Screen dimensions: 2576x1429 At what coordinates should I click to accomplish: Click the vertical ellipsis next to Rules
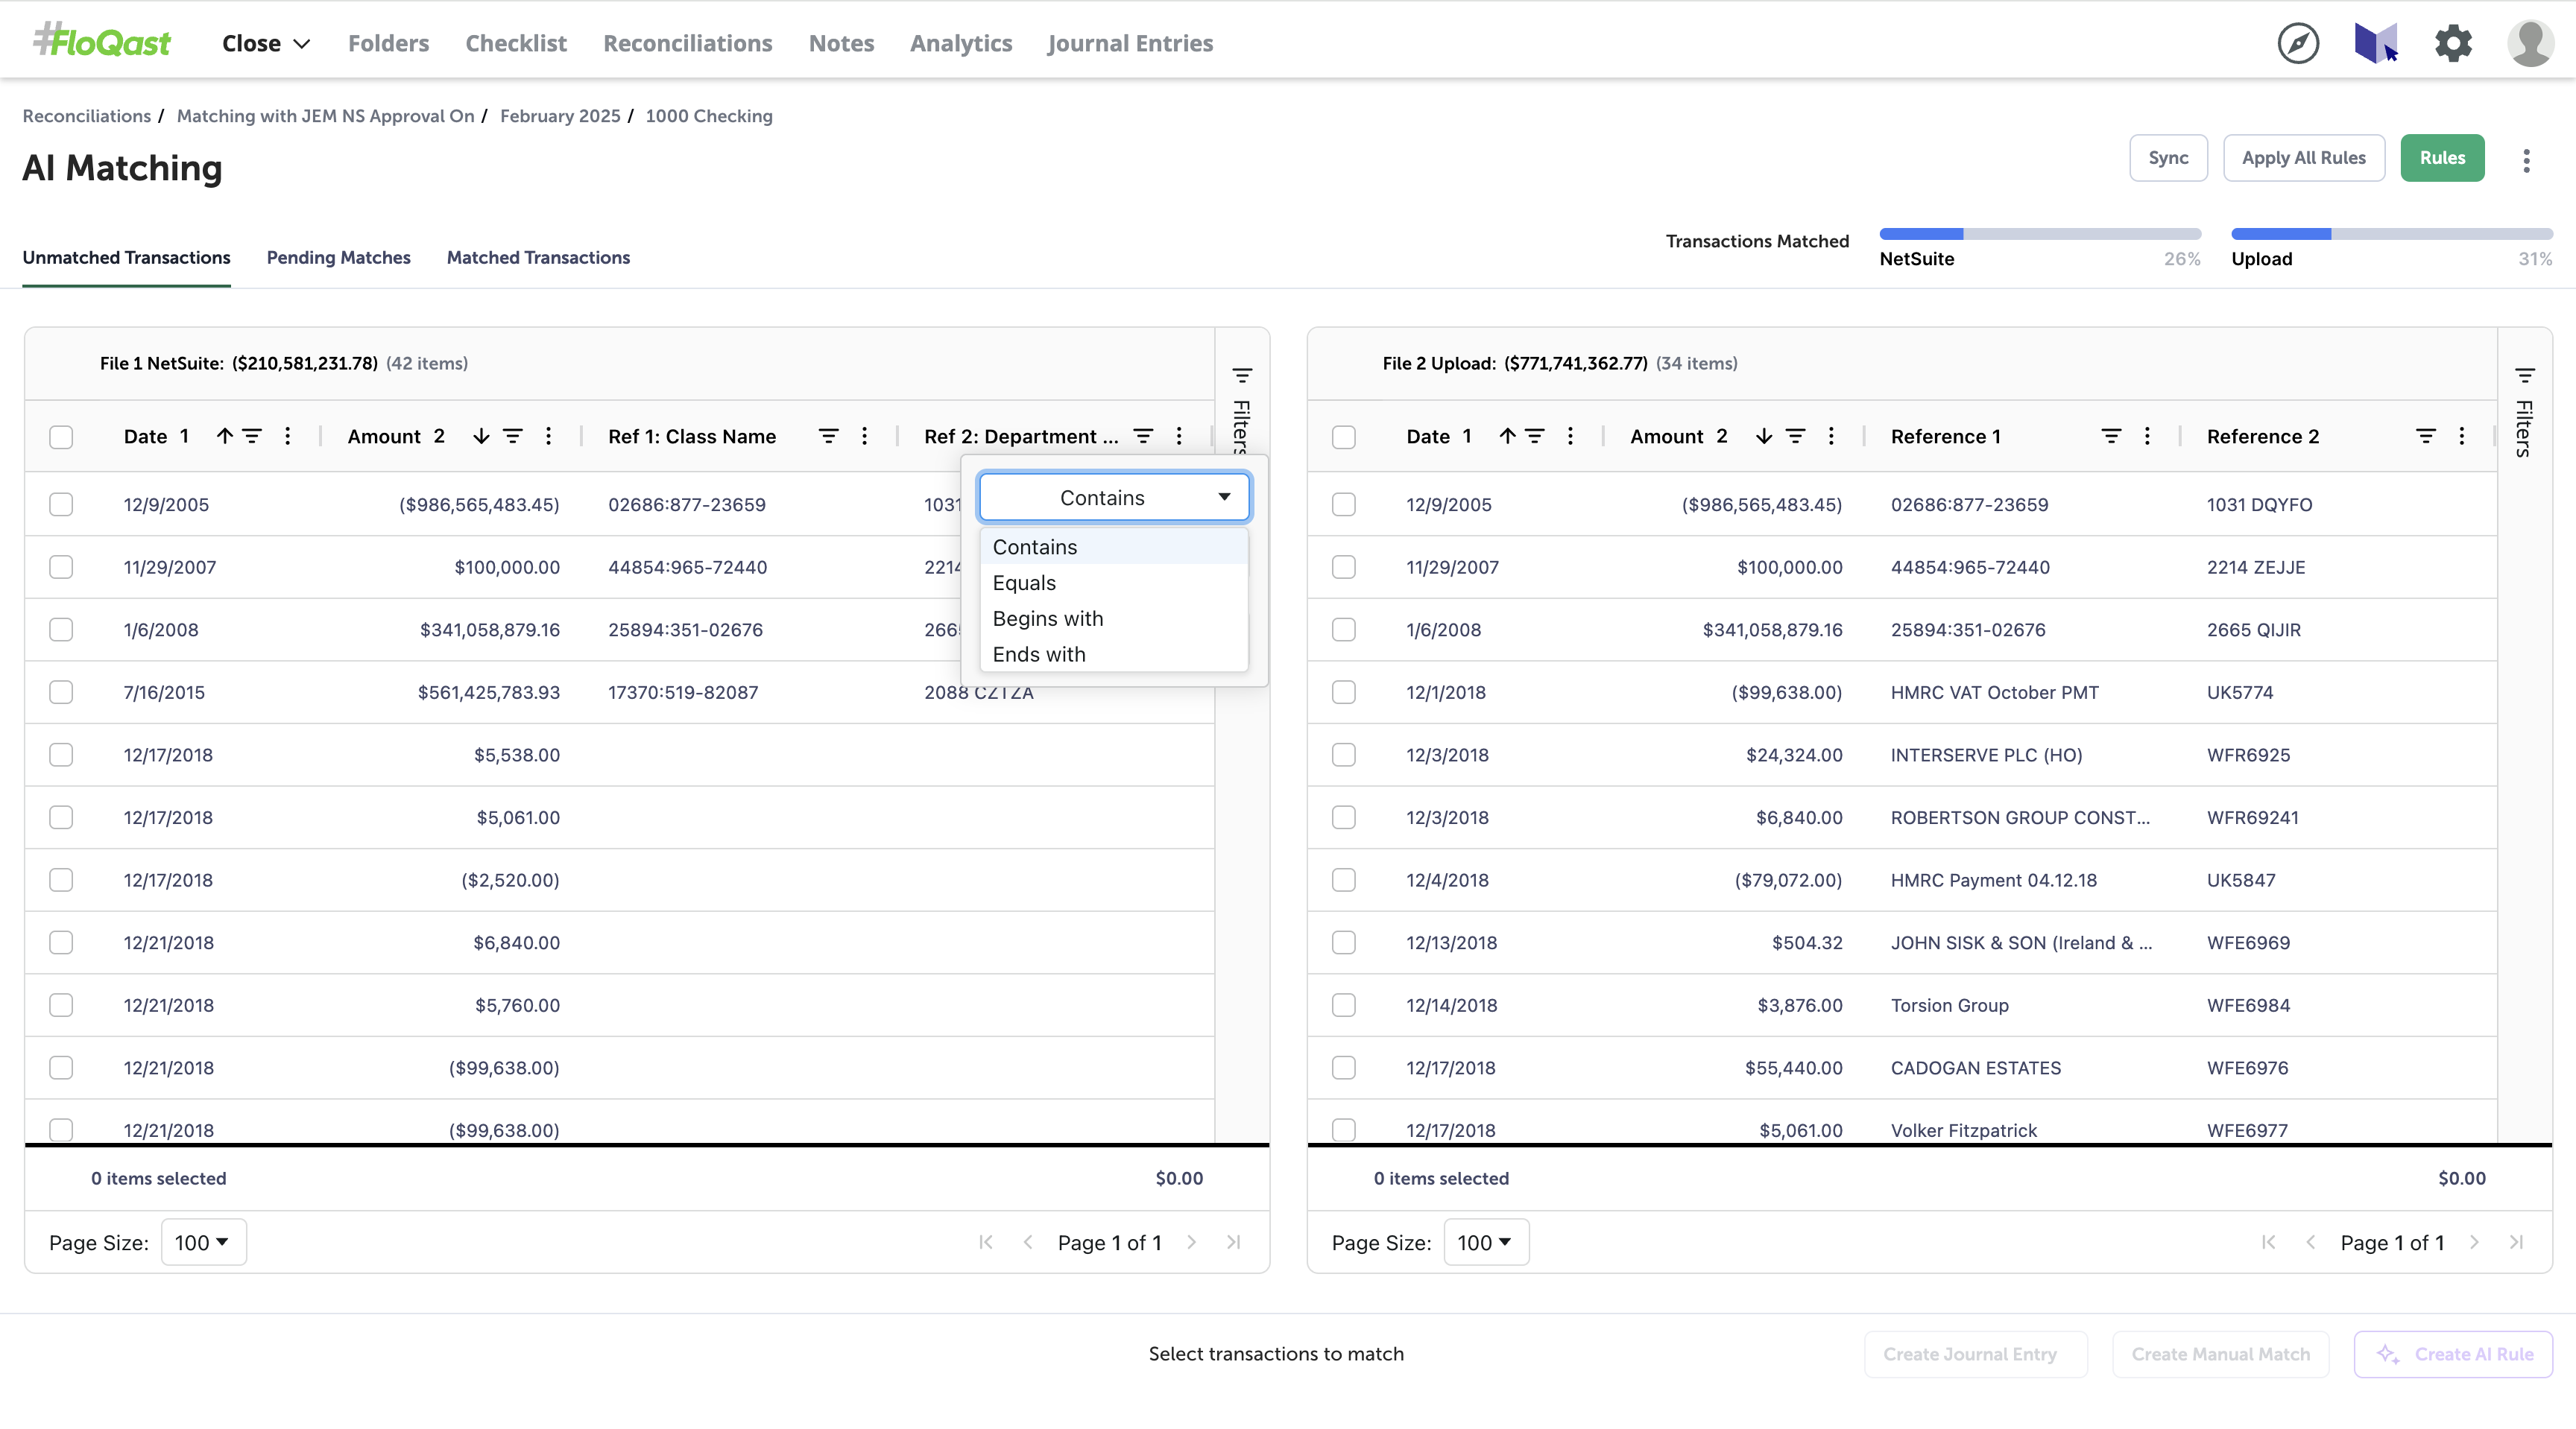(x=2526, y=160)
